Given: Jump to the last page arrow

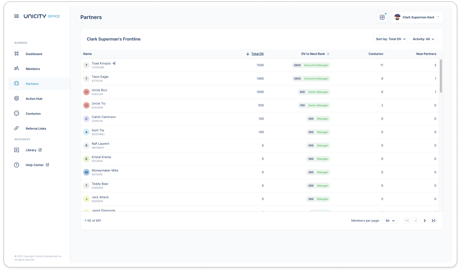Looking at the screenshot, I should click(x=434, y=221).
